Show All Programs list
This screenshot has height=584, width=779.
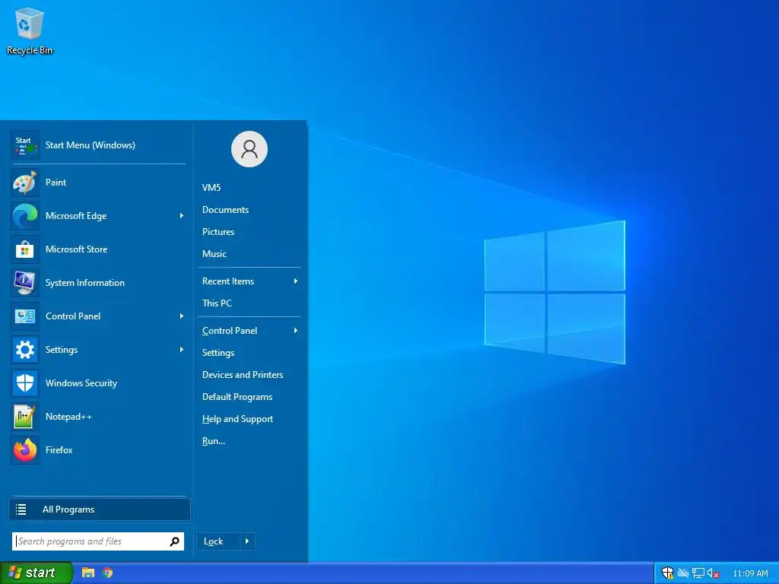100,509
